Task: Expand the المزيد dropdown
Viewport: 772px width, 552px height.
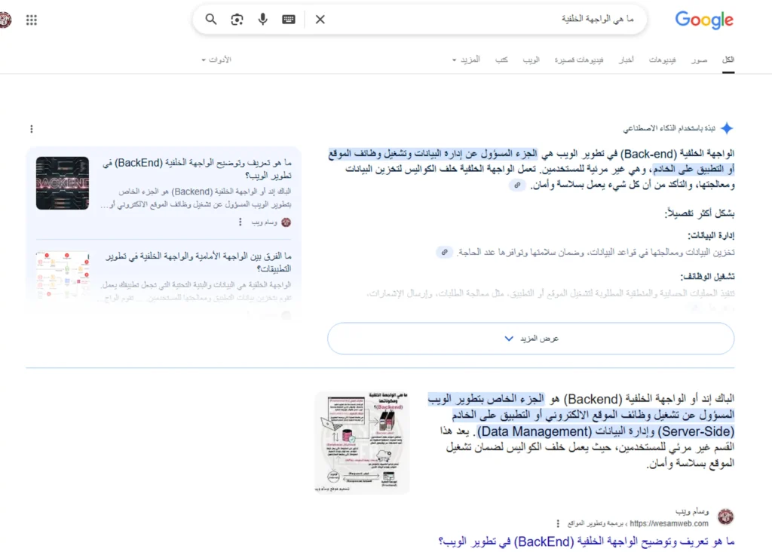Action: [466, 60]
